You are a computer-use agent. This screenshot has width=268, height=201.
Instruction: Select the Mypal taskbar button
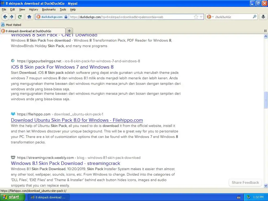(x=48, y=197)
